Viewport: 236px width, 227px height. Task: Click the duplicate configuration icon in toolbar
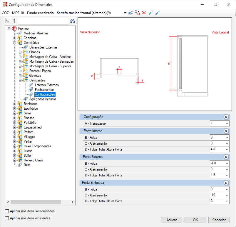(137, 13)
